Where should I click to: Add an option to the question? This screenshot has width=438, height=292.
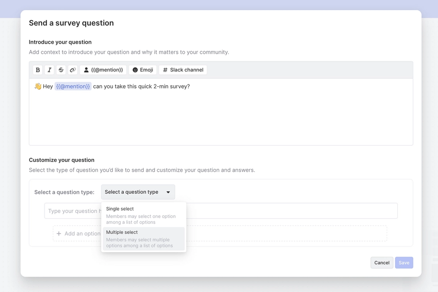[77, 233]
